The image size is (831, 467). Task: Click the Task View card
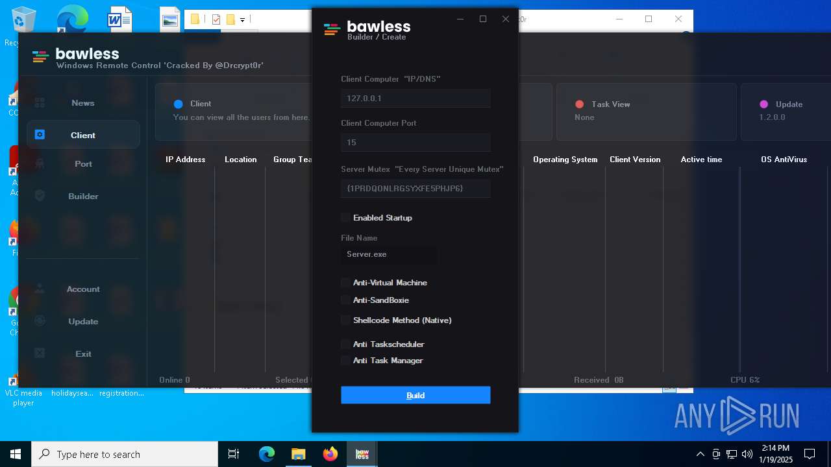(x=646, y=112)
